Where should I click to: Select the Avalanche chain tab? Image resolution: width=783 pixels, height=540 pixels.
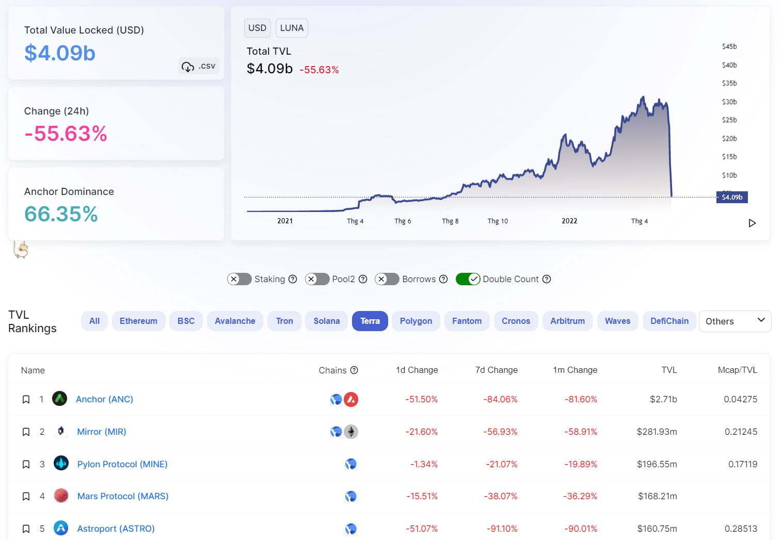click(x=235, y=321)
